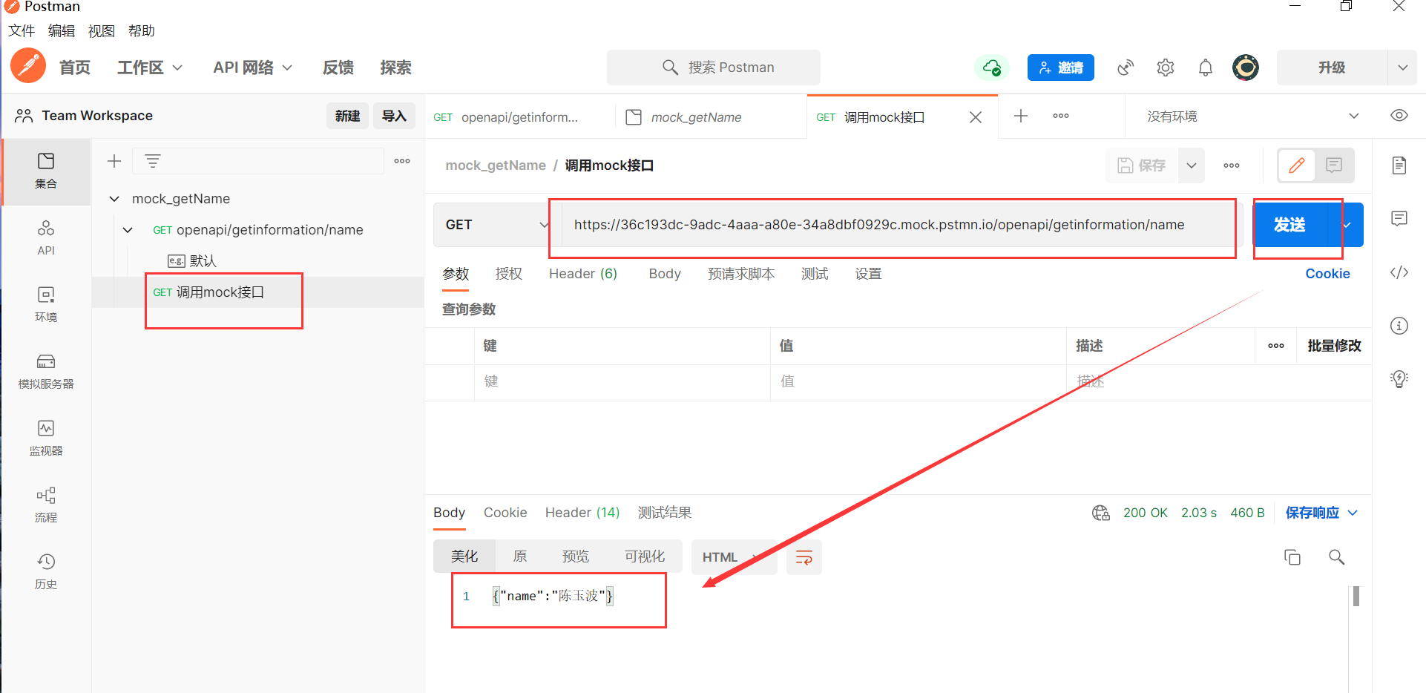The image size is (1426, 693).
Task: Open the comments panel in right sidebar
Action: (1399, 219)
